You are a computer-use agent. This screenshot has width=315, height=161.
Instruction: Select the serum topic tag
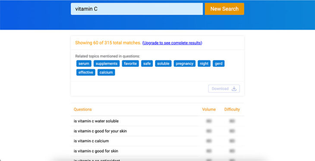(x=84, y=64)
